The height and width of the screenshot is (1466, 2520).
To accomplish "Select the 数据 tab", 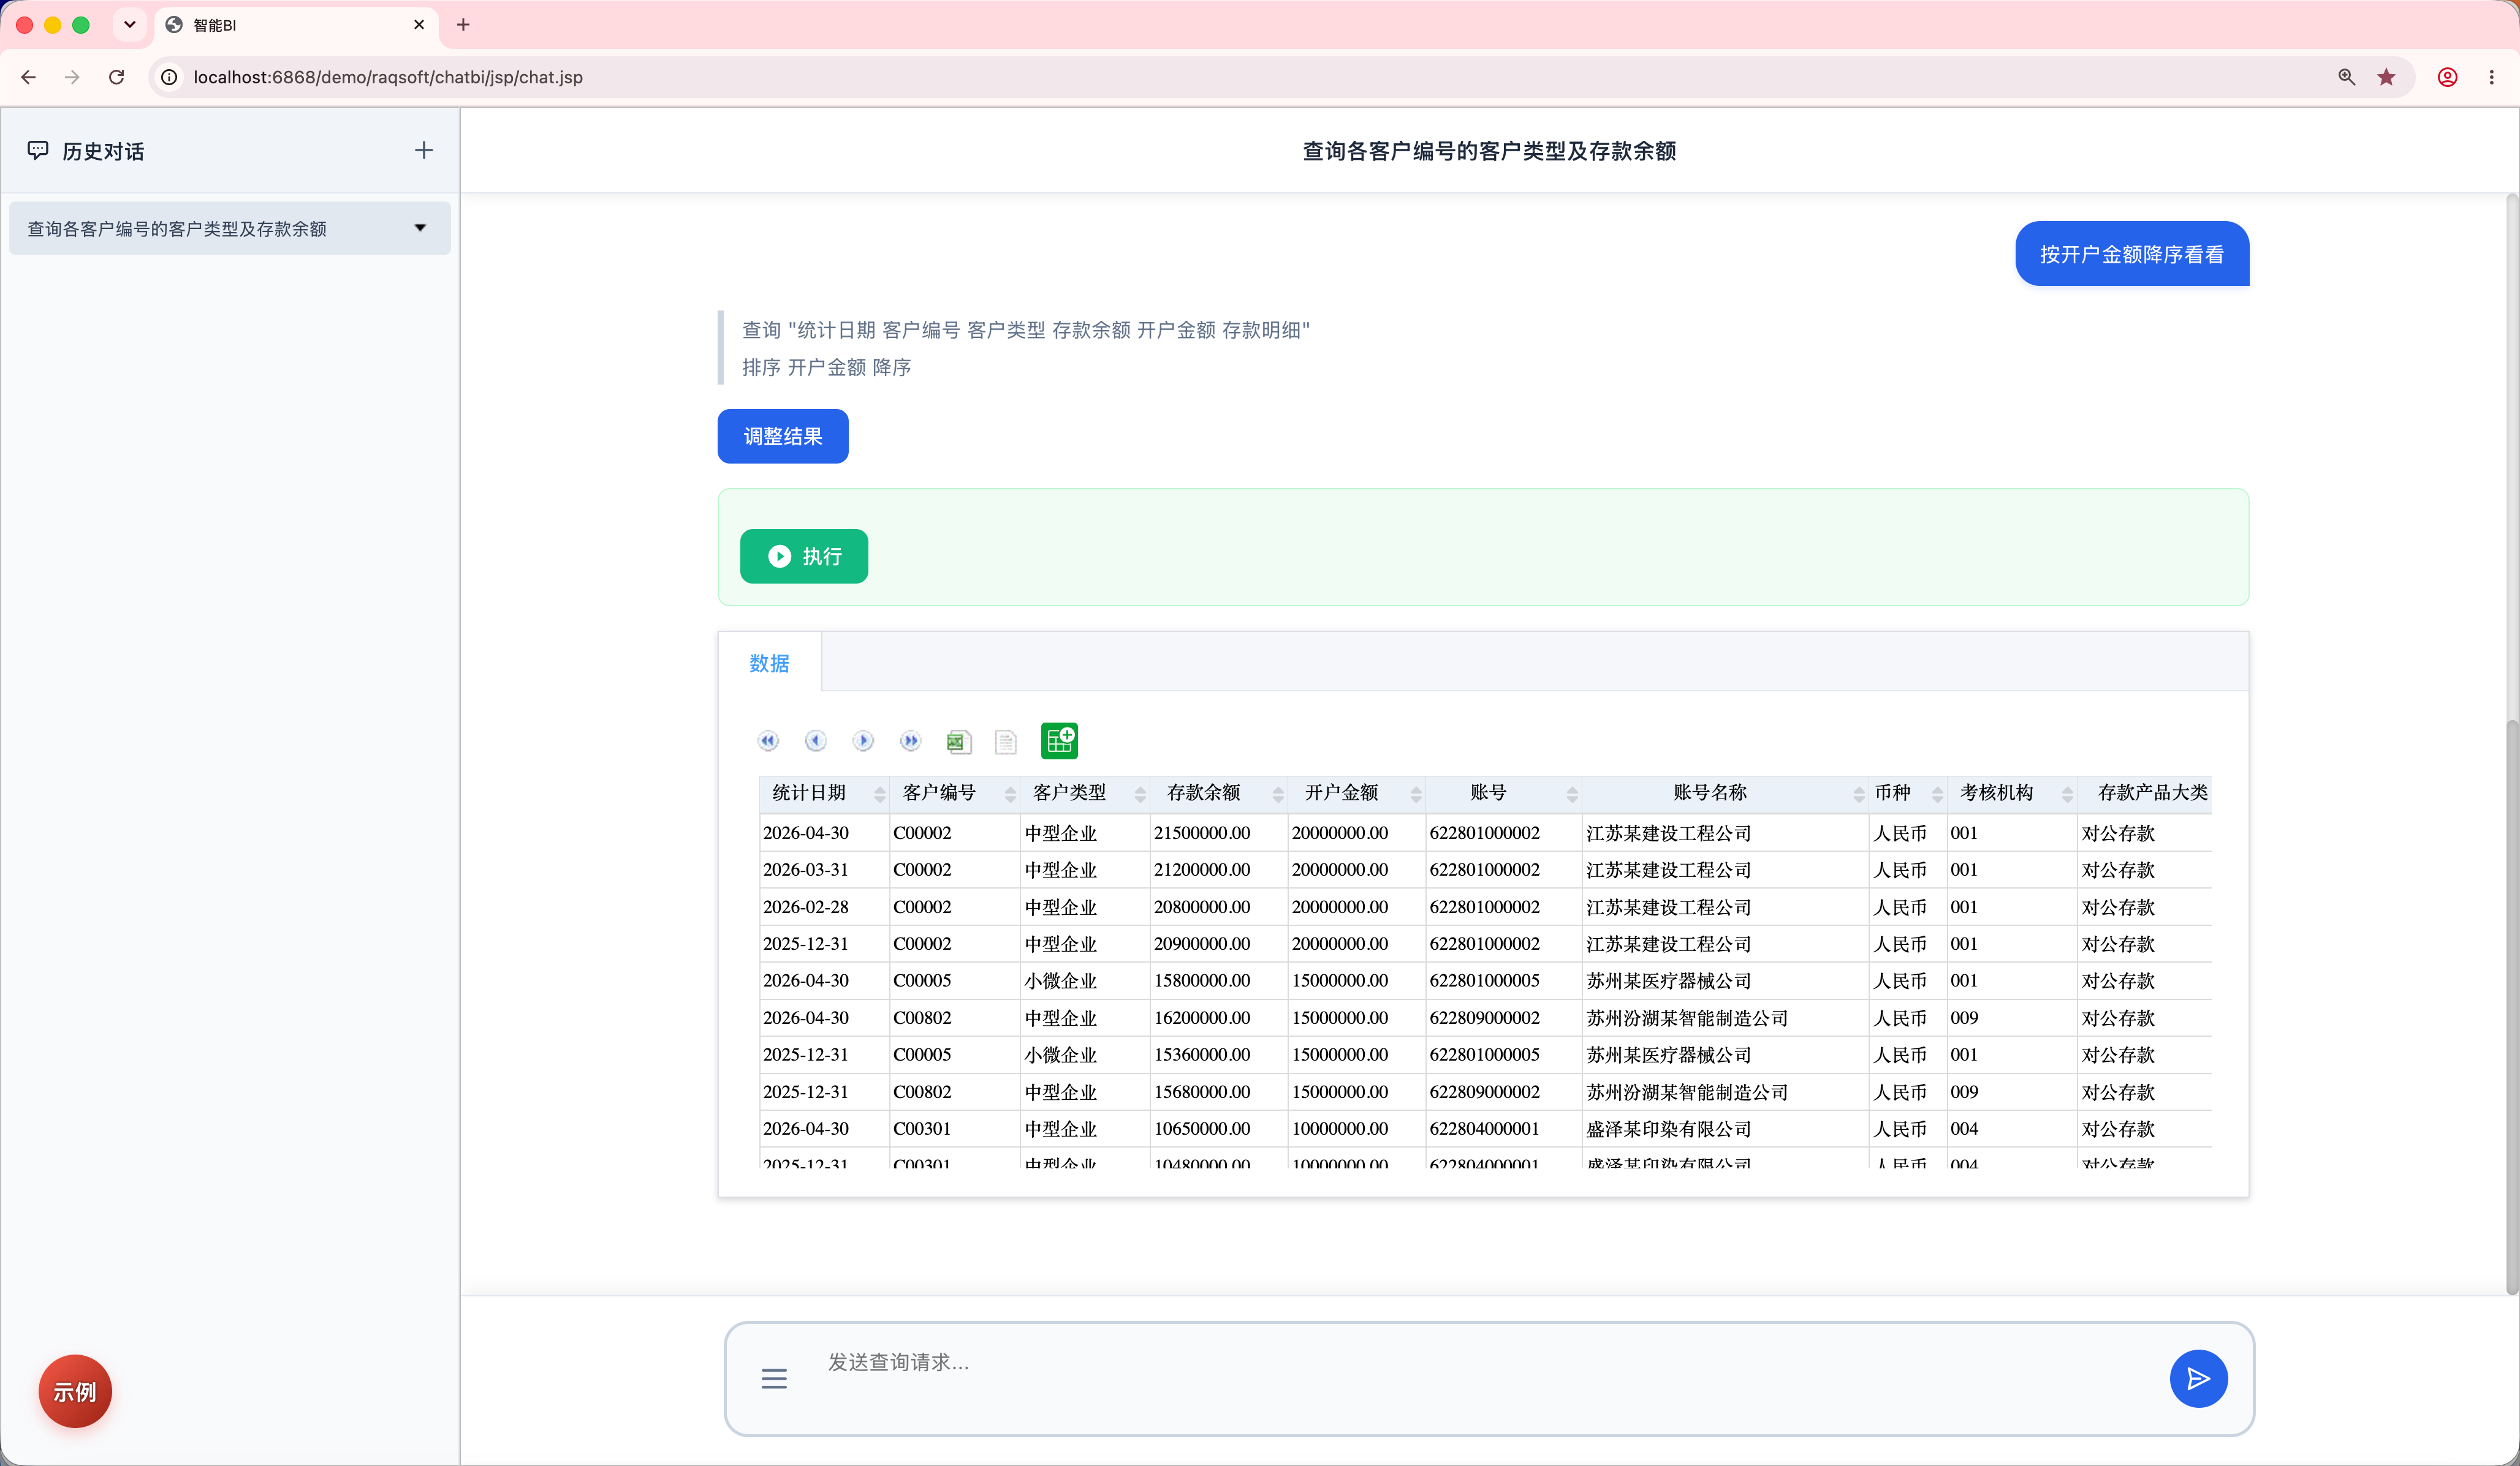I will point(769,663).
